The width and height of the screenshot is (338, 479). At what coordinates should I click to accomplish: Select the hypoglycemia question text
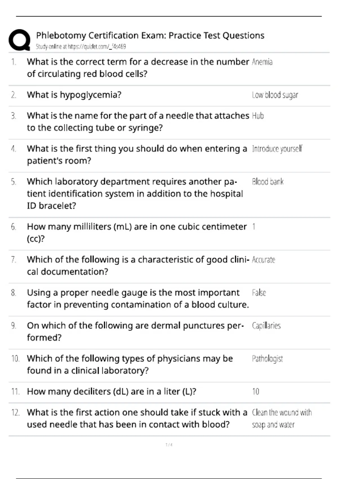tap(74, 95)
